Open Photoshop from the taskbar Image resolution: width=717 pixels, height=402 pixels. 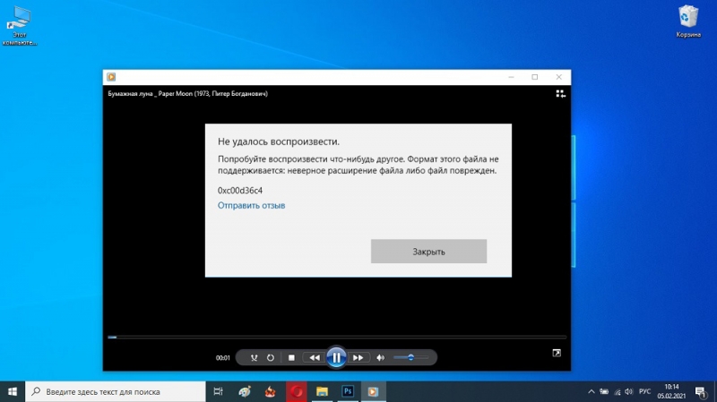pyautogui.click(x=348, y=391)
